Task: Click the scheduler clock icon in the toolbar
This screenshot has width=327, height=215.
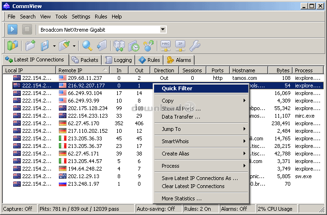Action: [x=134, y=45]
